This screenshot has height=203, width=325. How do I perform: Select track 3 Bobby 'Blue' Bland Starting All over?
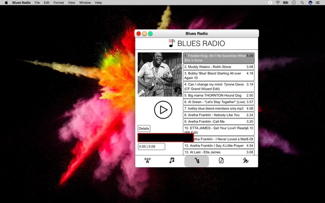pyautogui.click(x=219, y=76)
